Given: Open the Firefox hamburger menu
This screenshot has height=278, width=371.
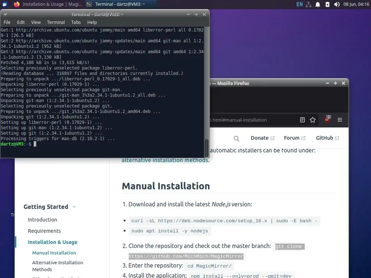Looking at the screenshot, I should tap(340, 120).
